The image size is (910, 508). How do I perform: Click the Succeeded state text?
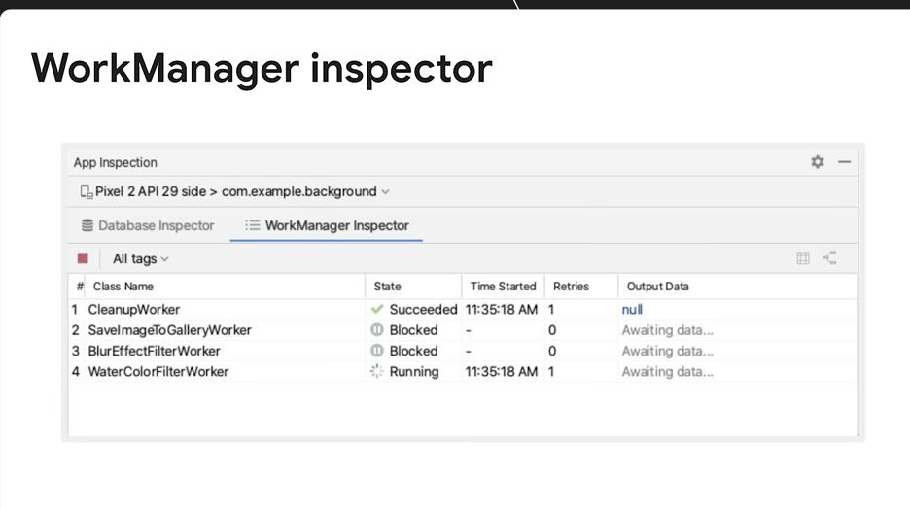click(x=423, y=310)
